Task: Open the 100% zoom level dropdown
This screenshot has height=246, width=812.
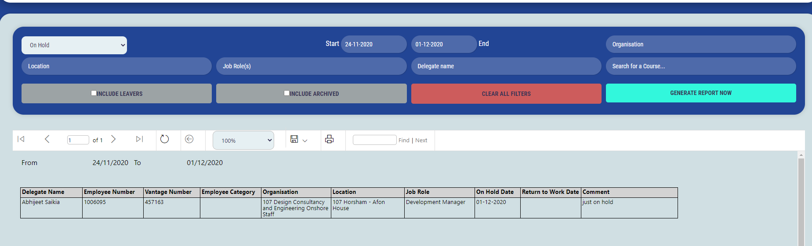Action: pyautogui.click(x=243, y=141)
